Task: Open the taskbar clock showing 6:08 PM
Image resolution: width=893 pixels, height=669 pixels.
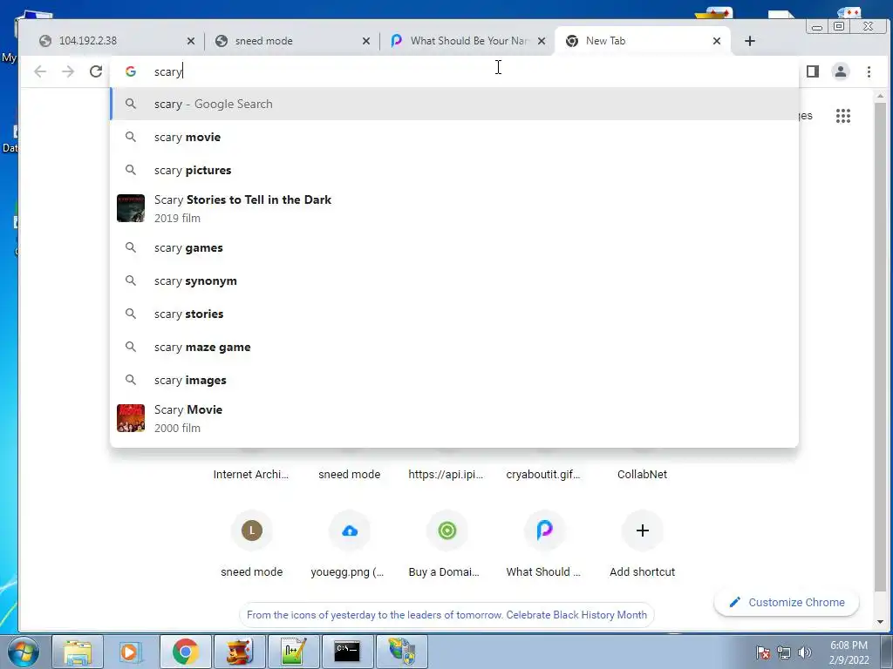Action: click(849, 652)
